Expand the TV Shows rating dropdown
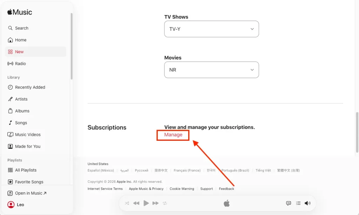 [211, 29]
